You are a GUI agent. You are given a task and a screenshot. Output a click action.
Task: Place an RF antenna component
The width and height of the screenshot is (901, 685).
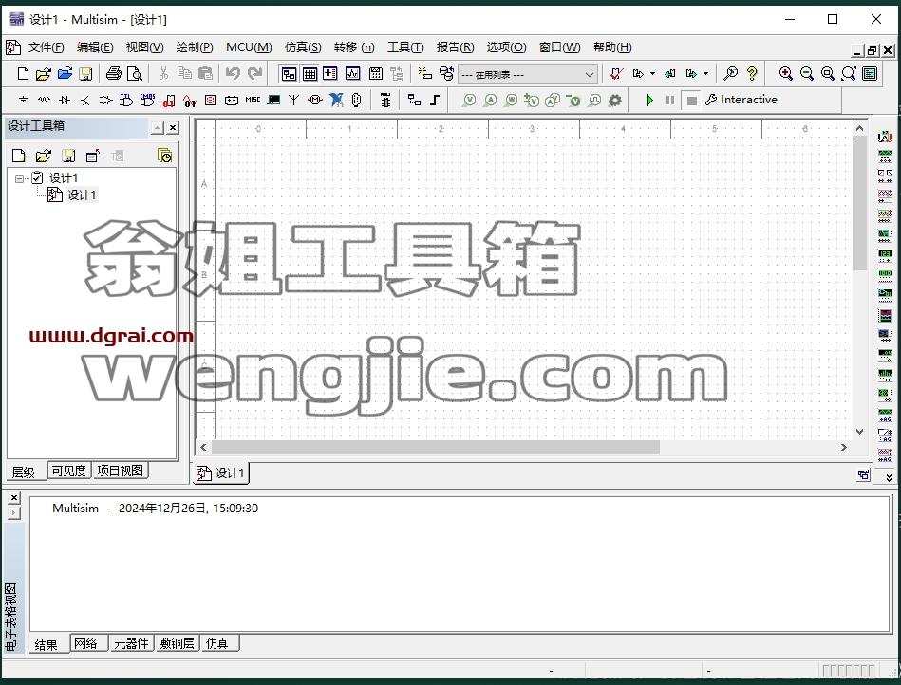pos(294,100)
